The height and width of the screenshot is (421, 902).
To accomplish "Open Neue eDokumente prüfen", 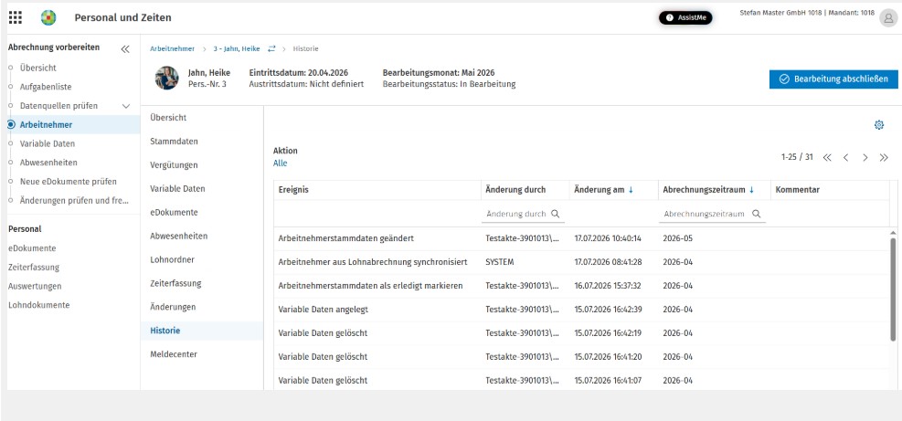I will tap(68, 182).
